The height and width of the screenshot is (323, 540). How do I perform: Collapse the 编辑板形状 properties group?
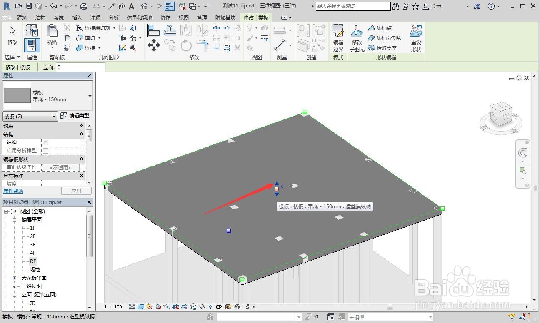point(81,159)
